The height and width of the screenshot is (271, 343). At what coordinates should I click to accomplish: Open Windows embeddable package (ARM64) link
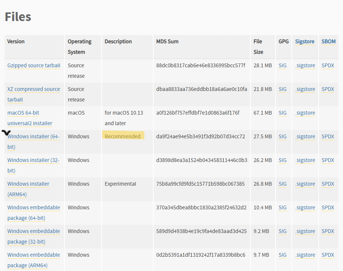34,260
